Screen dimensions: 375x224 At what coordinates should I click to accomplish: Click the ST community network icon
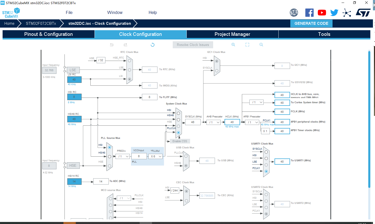tap(347, 13)
